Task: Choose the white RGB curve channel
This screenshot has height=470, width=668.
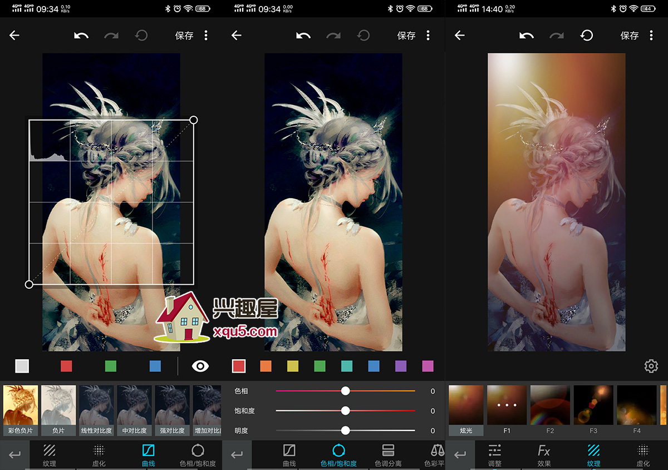Action: coord(22,365)
